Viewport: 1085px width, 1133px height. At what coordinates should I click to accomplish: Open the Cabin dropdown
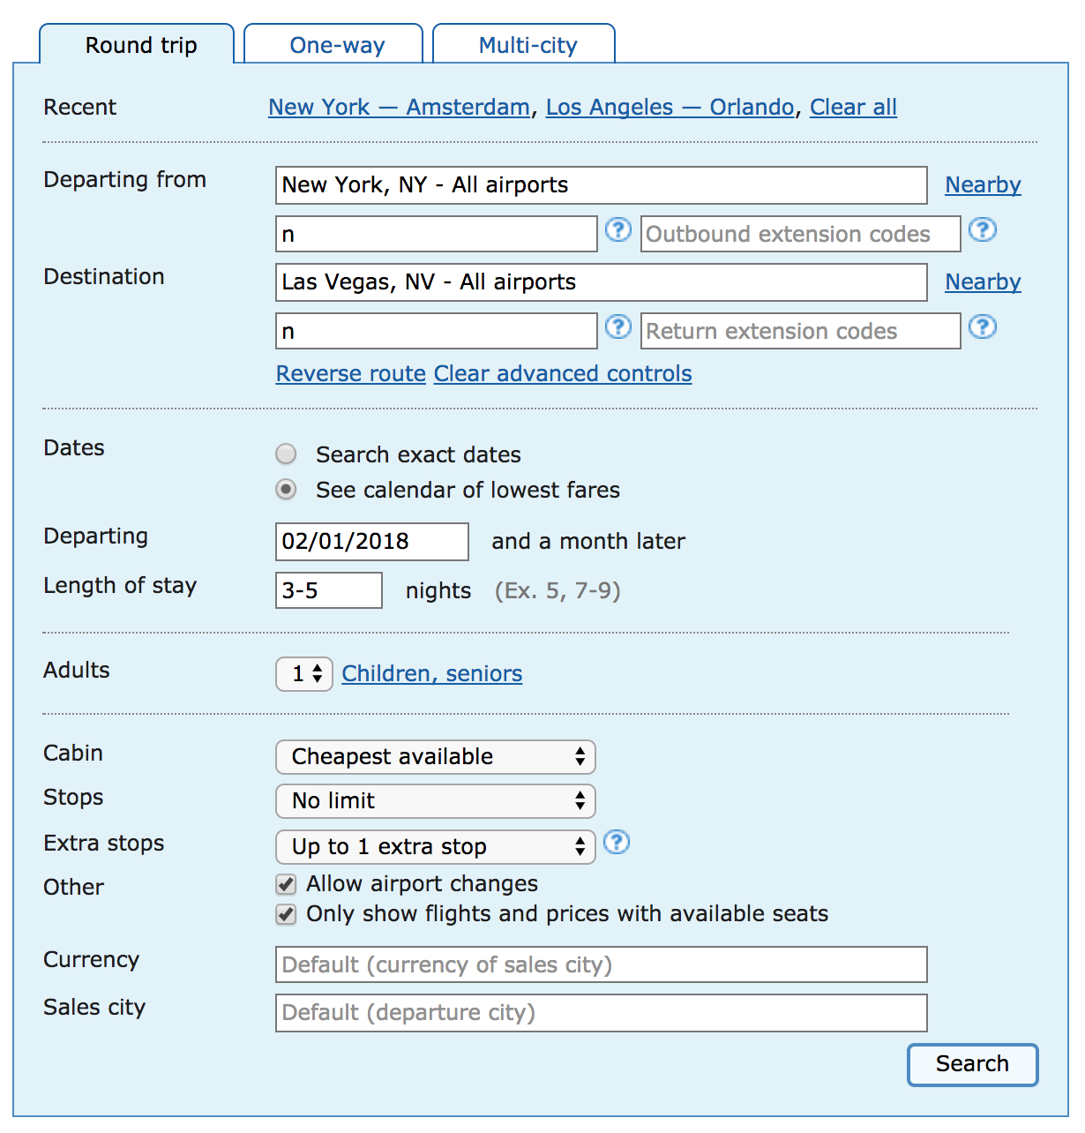[435, 757]
